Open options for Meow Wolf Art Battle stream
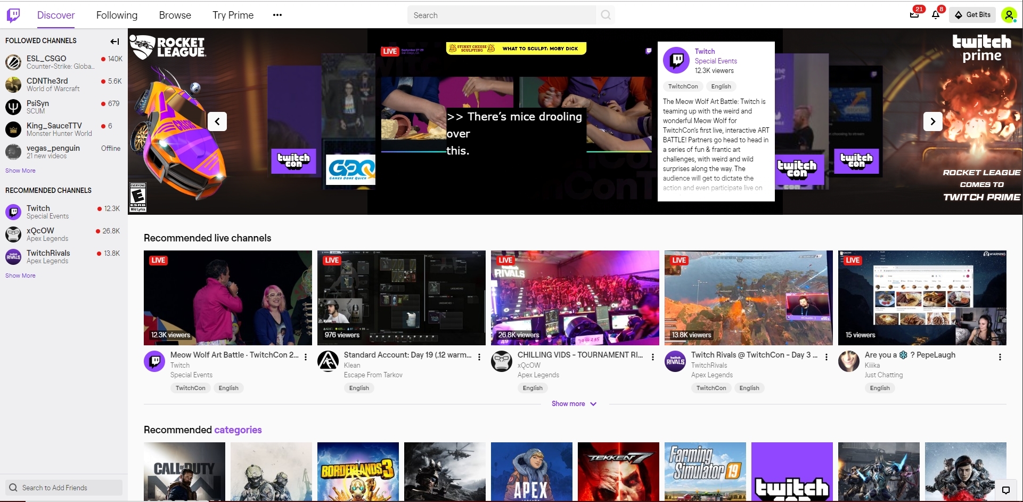This screenshot has width=1023, height=502. coord(306,357)
